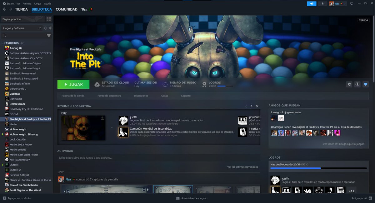Open game information circle icon
Image resolution: width=375 pixels, height=203 pixels.
pyautogui.click(x=357, y=84)
